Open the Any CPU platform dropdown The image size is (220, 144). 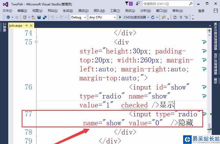point(102,17)
